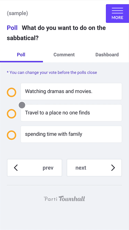Click the (sample) label text
This screenshot has width=129, height=230.
[17, 13]
